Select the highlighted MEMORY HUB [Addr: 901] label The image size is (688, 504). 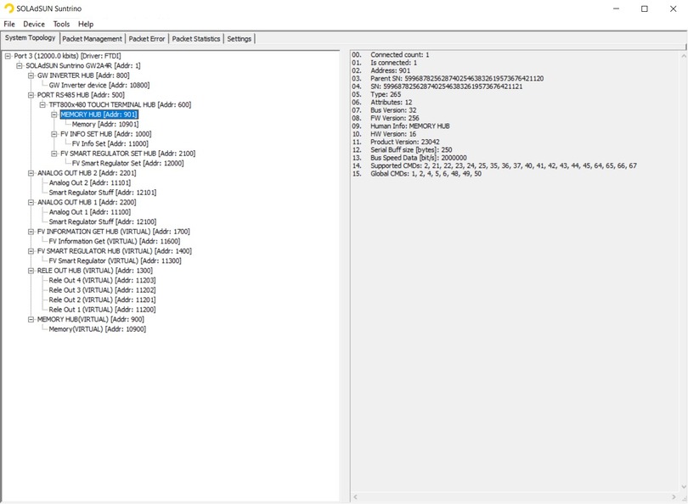point(99,115)
